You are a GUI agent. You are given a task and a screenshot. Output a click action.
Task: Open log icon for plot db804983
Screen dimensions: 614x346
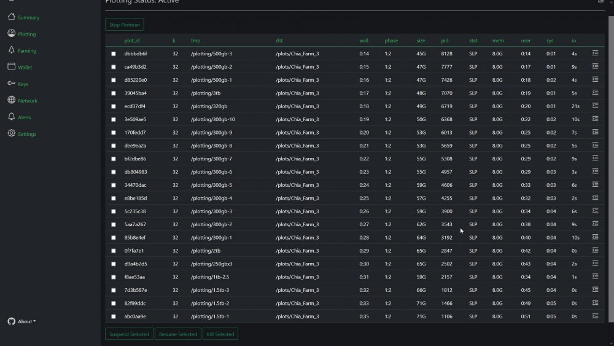pos(595,171)
